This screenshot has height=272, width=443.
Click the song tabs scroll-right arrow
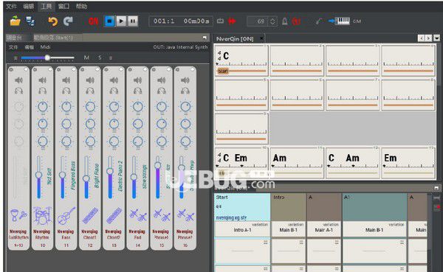[428, 38]
